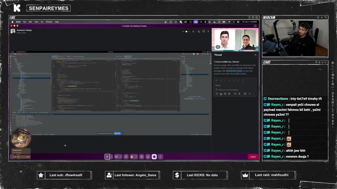Image resolution: width=337 pixels, height=189 pixels.
Task: Click the Fri Jan 2 4:40 PM clock
Action: (250, 22)
